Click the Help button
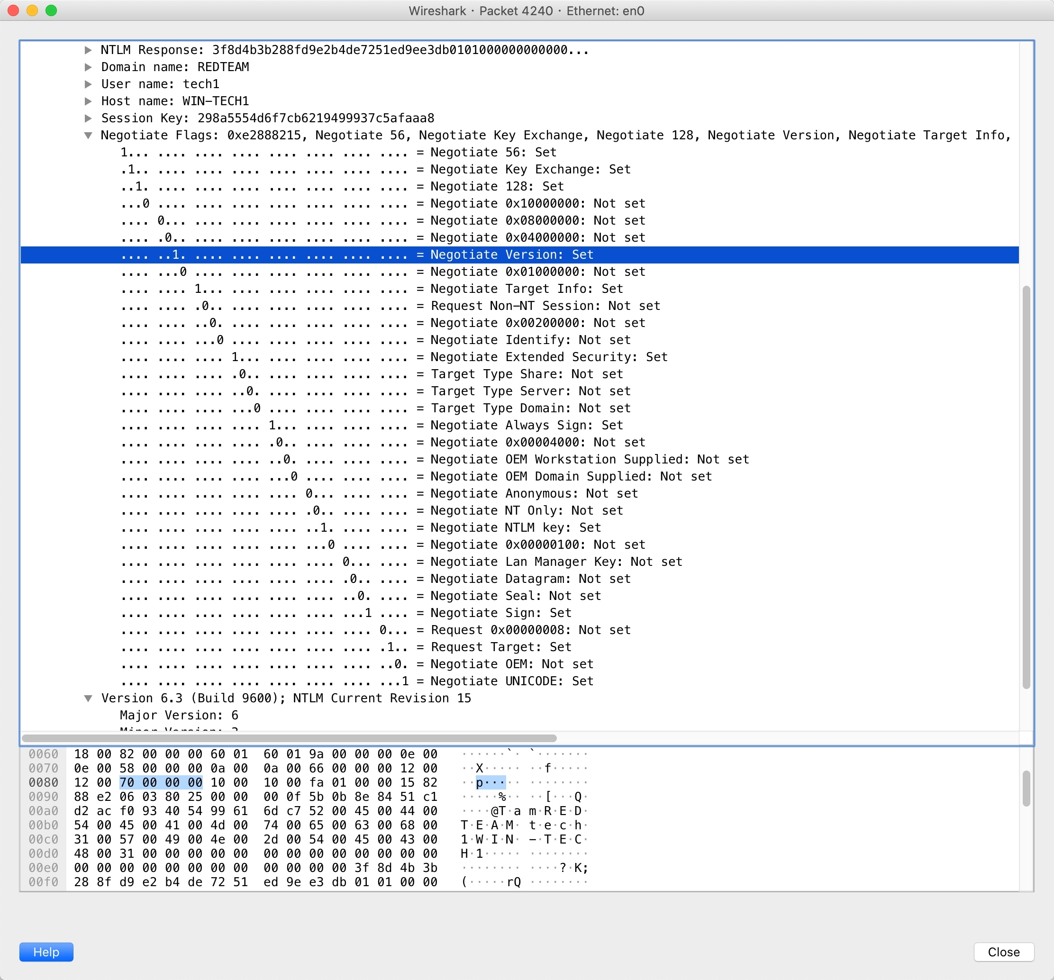The image size is (1054, 980). [46, 952]
